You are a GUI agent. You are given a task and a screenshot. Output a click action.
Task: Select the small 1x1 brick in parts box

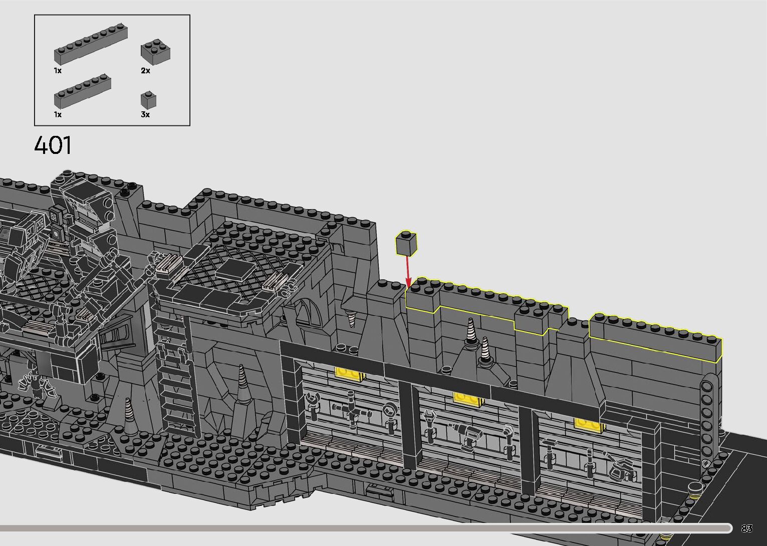coord(148,100)
